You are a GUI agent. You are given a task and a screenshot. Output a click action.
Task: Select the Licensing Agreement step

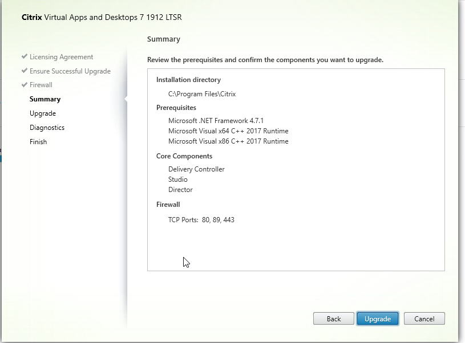coord(61,57)
